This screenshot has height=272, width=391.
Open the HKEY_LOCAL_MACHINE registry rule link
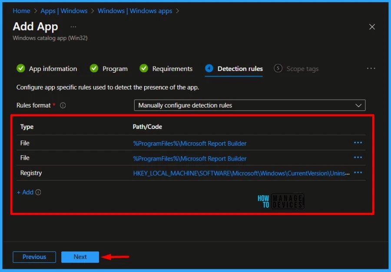coord(241,173)
